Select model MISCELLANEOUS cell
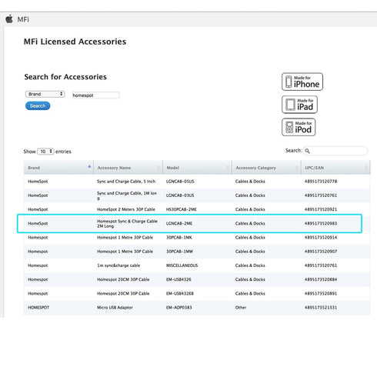This screenshot has height=377, width=377. click(182, 265)
